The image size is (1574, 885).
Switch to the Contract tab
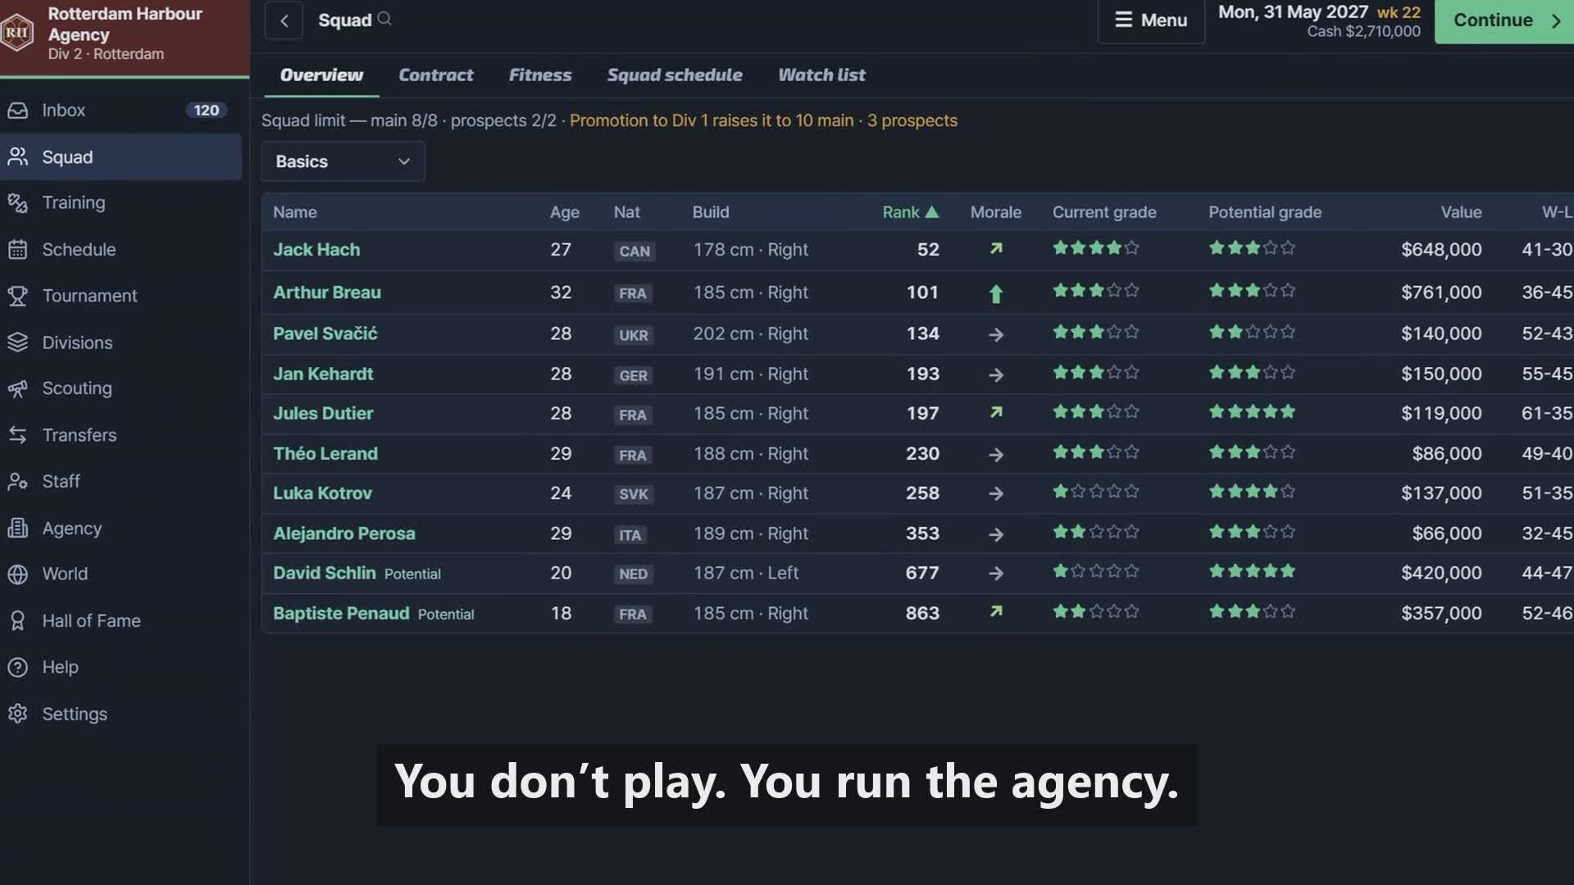[435, 75]
